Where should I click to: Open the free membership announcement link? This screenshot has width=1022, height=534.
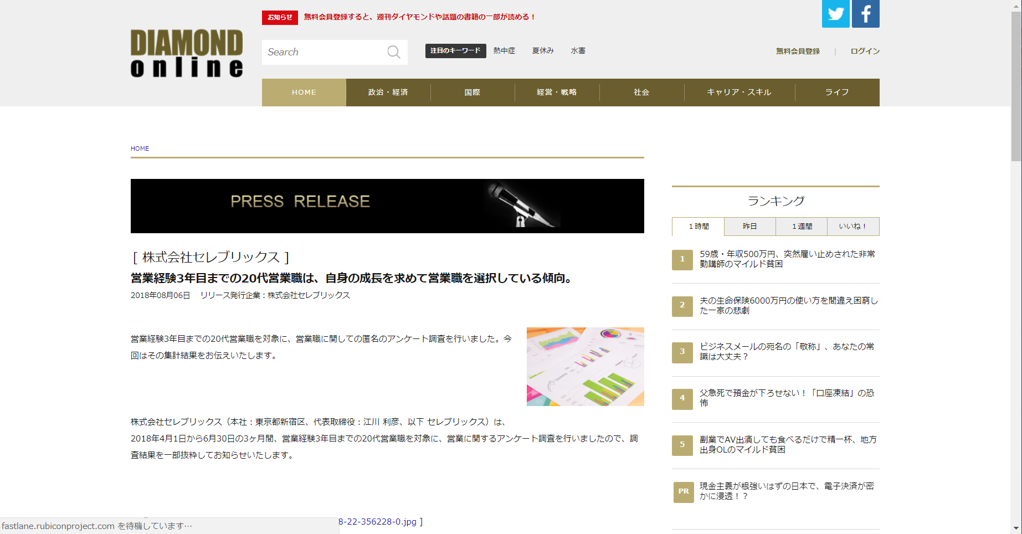click(x=420, y=17)
